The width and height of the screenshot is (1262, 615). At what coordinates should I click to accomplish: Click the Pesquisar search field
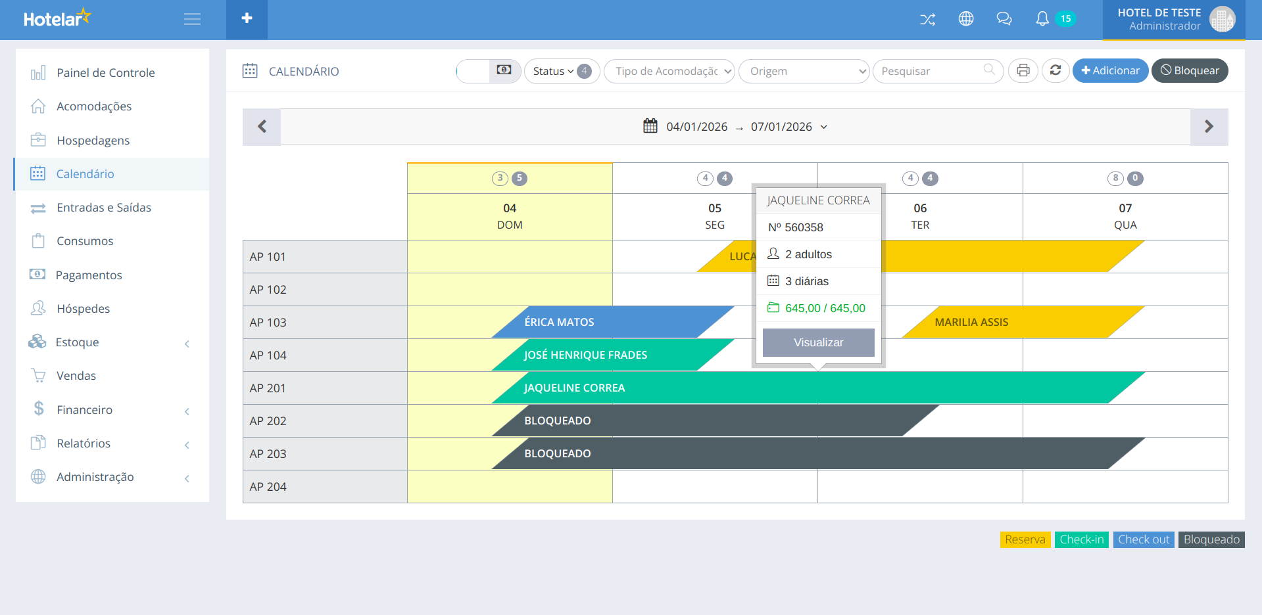(x=931, y=71)
